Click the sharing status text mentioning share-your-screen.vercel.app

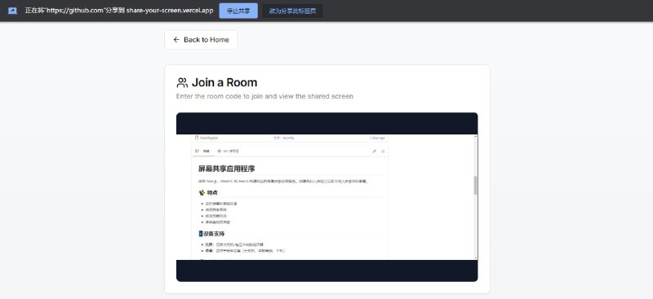119,11
